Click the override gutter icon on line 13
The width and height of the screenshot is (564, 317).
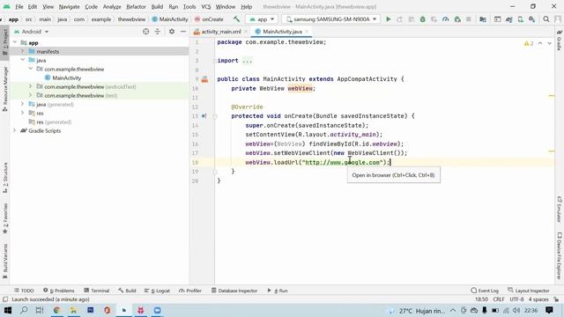click(x=204, y=116)
